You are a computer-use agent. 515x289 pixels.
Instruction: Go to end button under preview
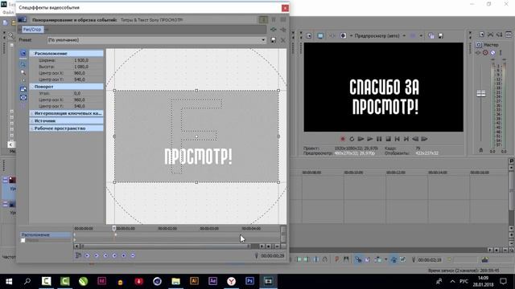tap(406, 139)
